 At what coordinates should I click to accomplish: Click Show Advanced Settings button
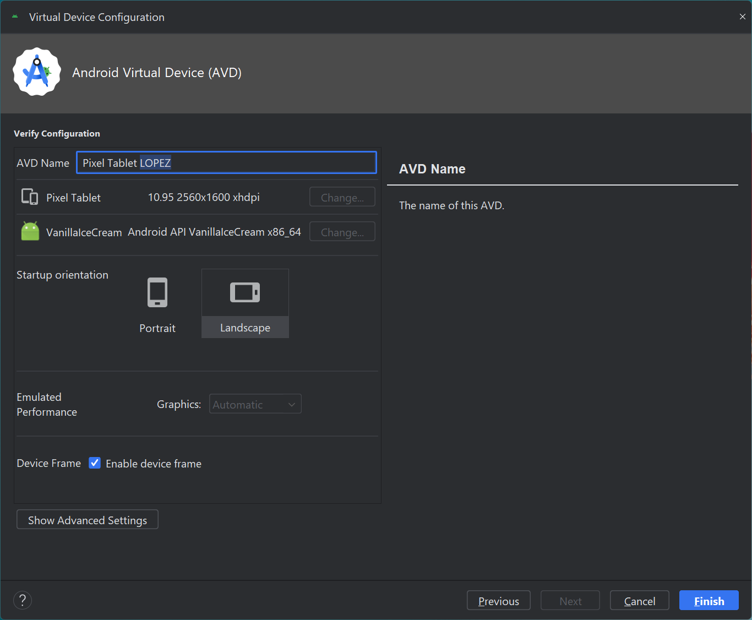point(88,520)
